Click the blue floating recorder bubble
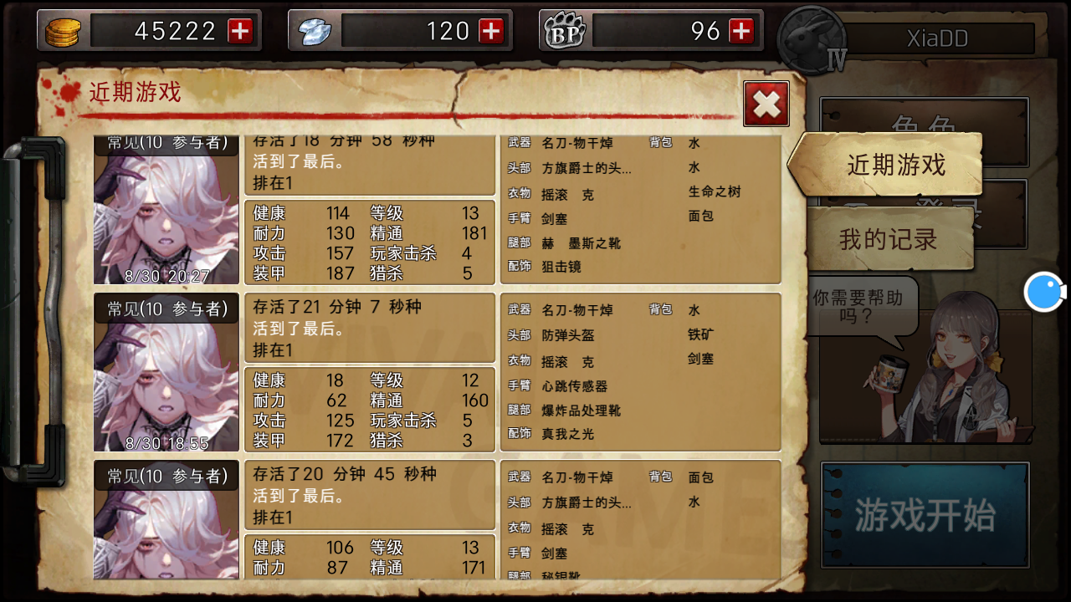Image resolution: width=1071 pixels, height=602 pixels. pyautogui.click(x=1044, y=292)
